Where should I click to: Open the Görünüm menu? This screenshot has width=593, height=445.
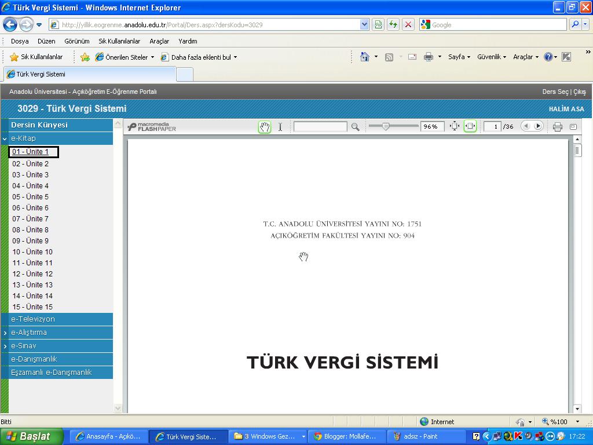point(77,41)
